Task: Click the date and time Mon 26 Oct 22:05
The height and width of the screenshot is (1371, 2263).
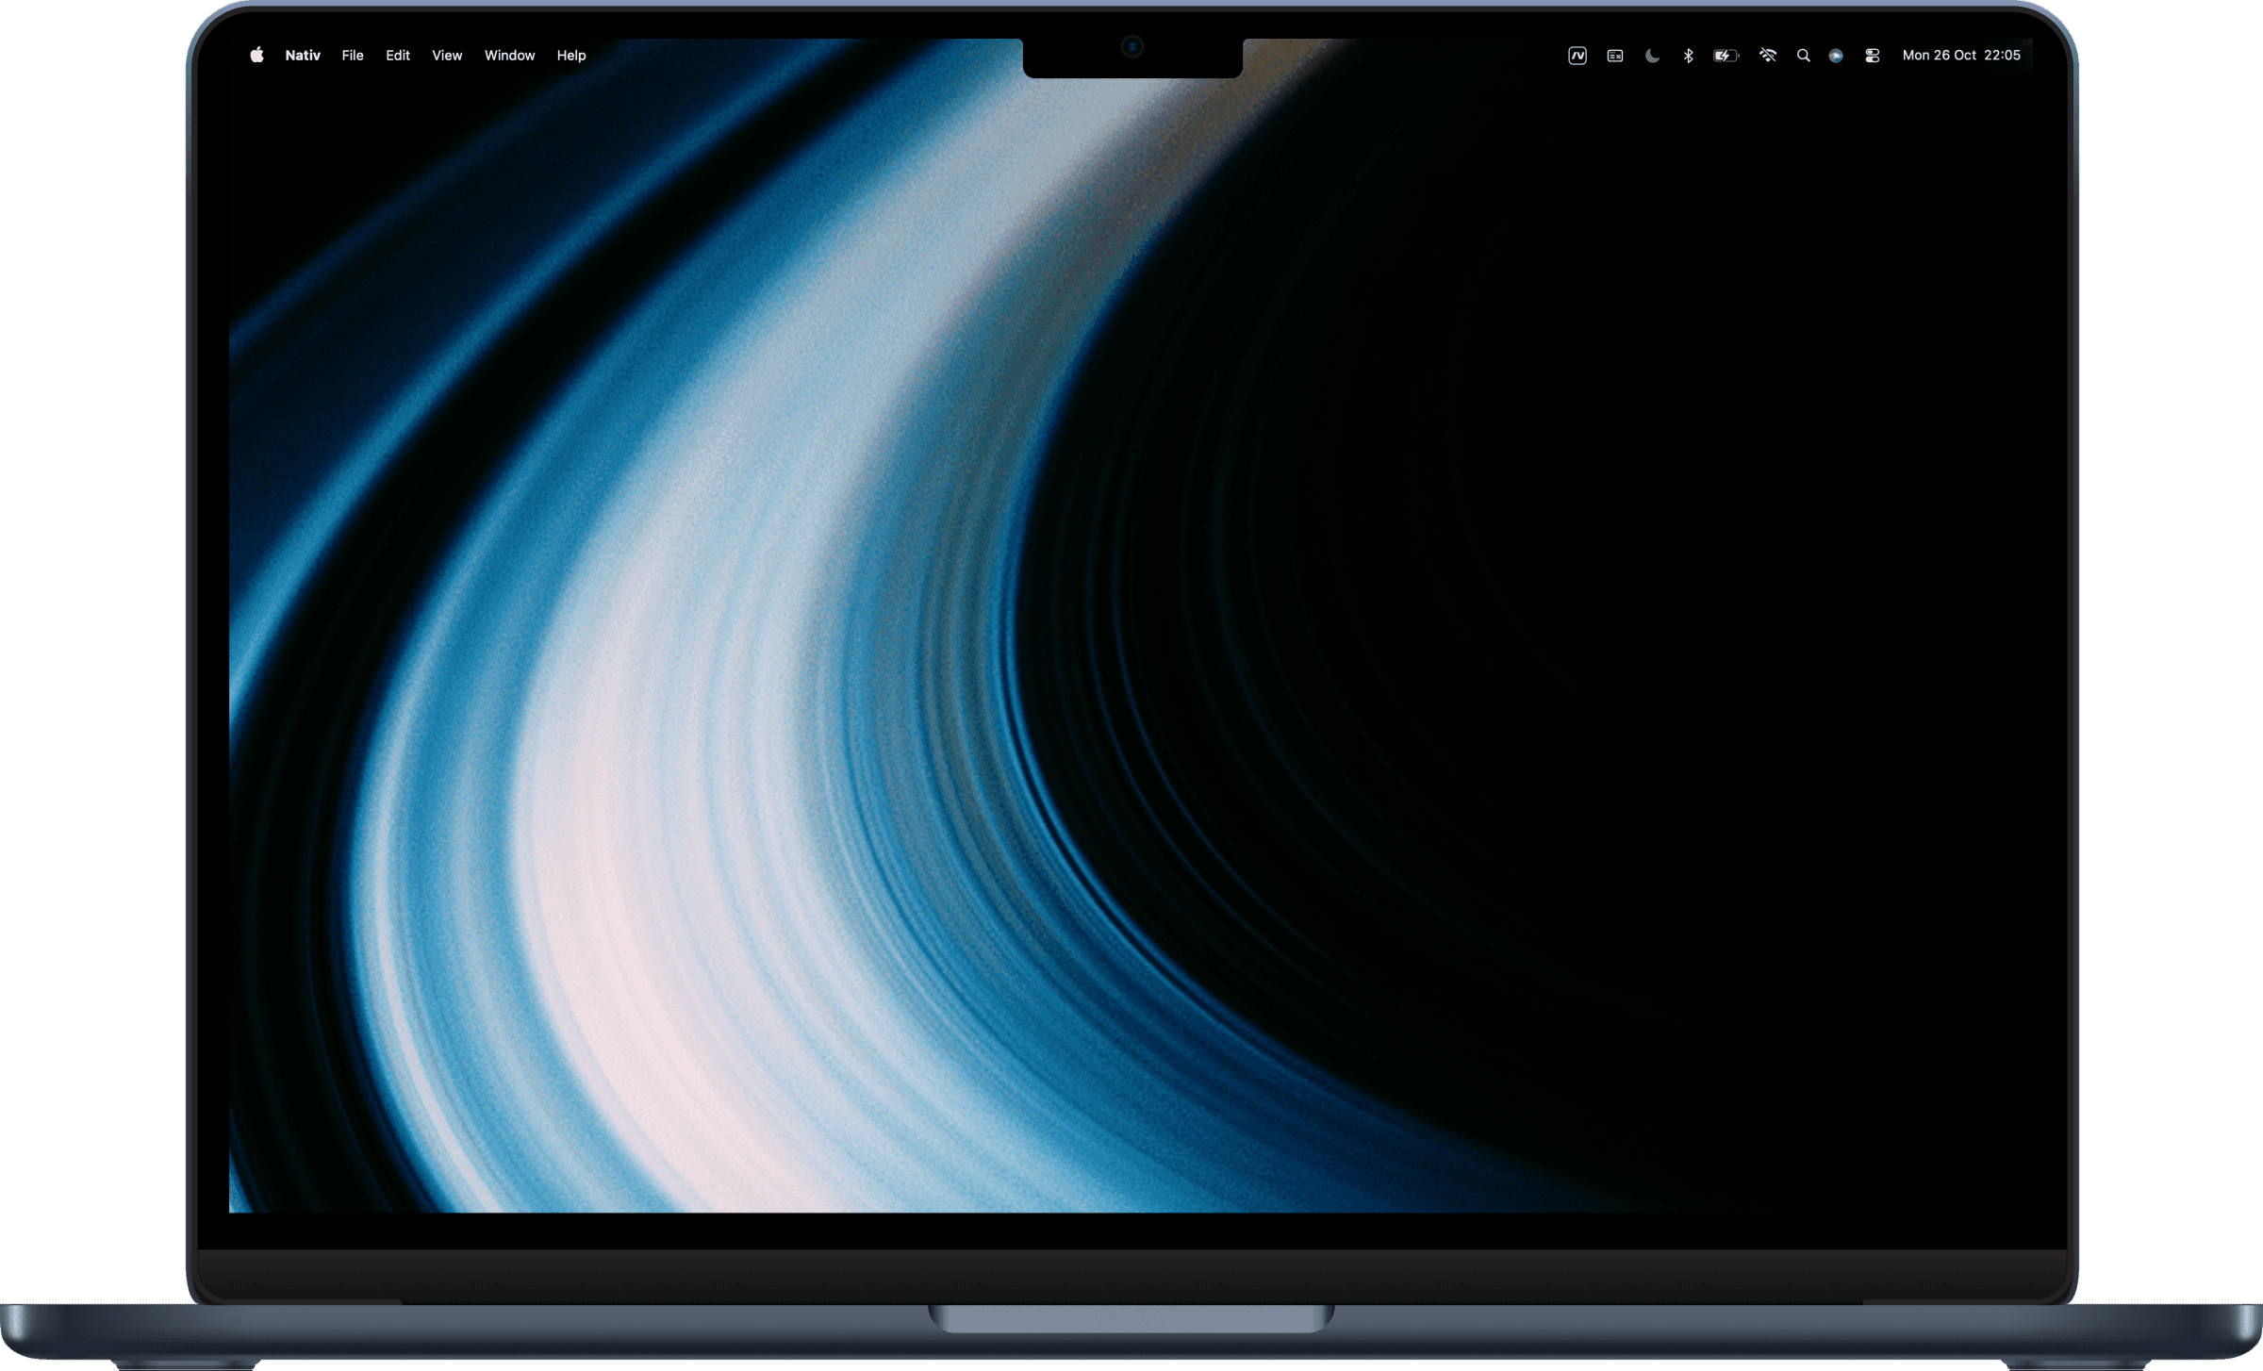Action: click(1961, 56)
